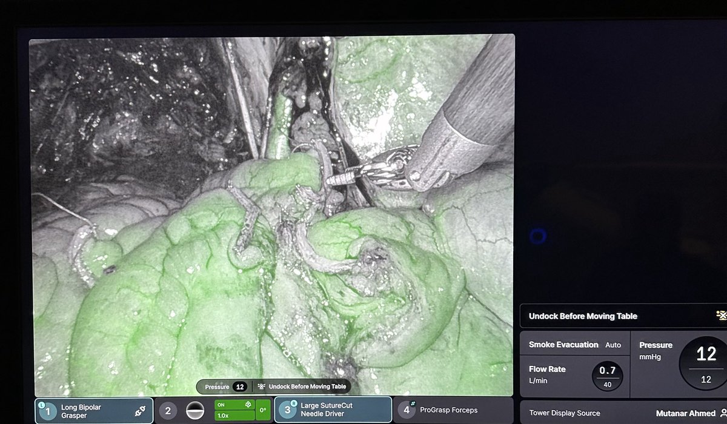
Task: Tap the yellow table motion warning icon
Action: pos(721,316)
